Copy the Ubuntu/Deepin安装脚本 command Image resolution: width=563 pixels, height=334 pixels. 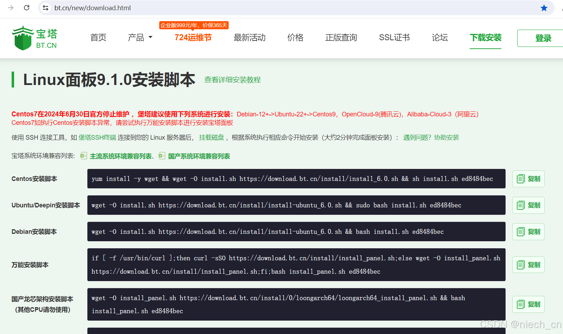click(528, 205)
